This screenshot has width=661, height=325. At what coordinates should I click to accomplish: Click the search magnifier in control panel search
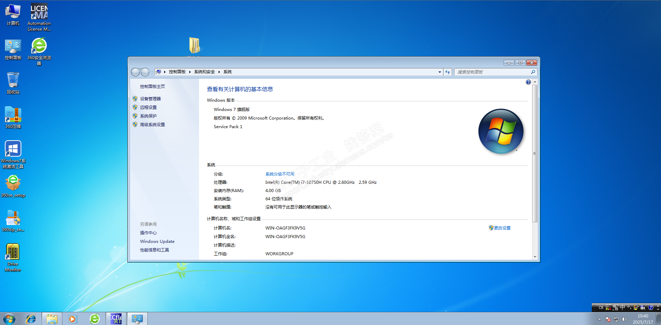(x=533, y=72)
